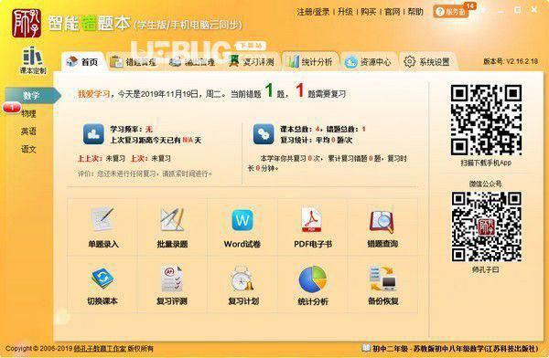
Task: Click book icon beside 初中二年级 in status bar
Action: [x=366, y=348]
